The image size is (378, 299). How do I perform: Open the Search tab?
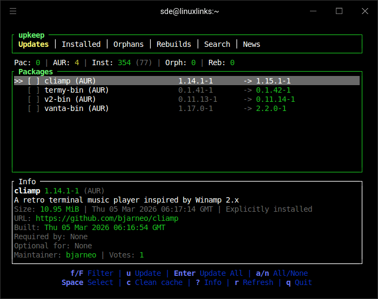pos(217,44)
